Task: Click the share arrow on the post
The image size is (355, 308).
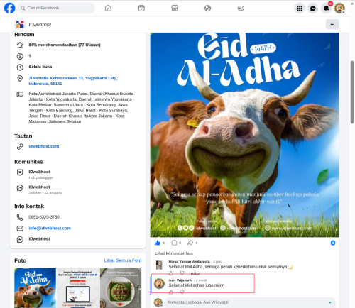Action: (x=190, y=243)
